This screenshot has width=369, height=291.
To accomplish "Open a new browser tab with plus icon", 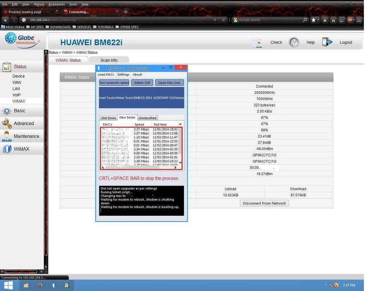I will coord(126,12).
